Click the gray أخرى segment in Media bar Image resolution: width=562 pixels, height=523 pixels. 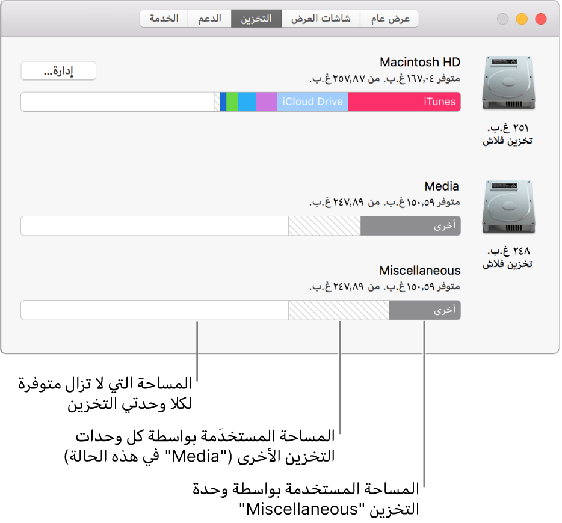410,226
